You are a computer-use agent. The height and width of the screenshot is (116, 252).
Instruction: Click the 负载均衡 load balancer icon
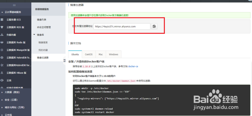coord(2,35)
